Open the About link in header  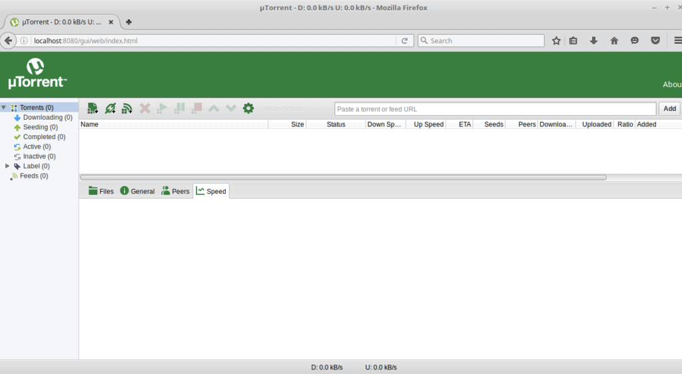coord(672,85)
